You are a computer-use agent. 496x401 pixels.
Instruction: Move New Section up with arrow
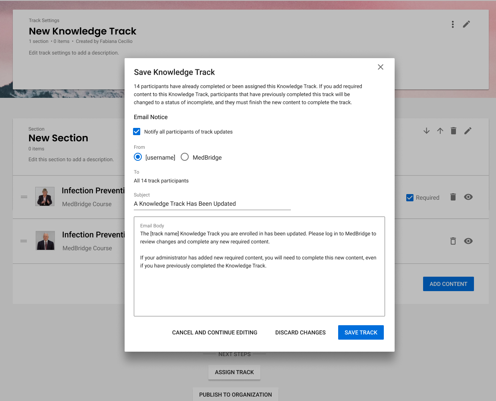440,131
